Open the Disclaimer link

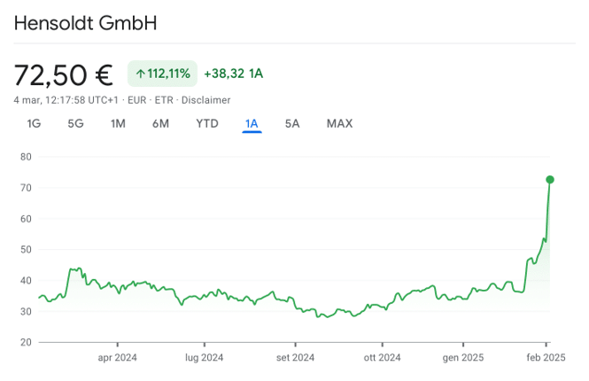tap(205, 100)
